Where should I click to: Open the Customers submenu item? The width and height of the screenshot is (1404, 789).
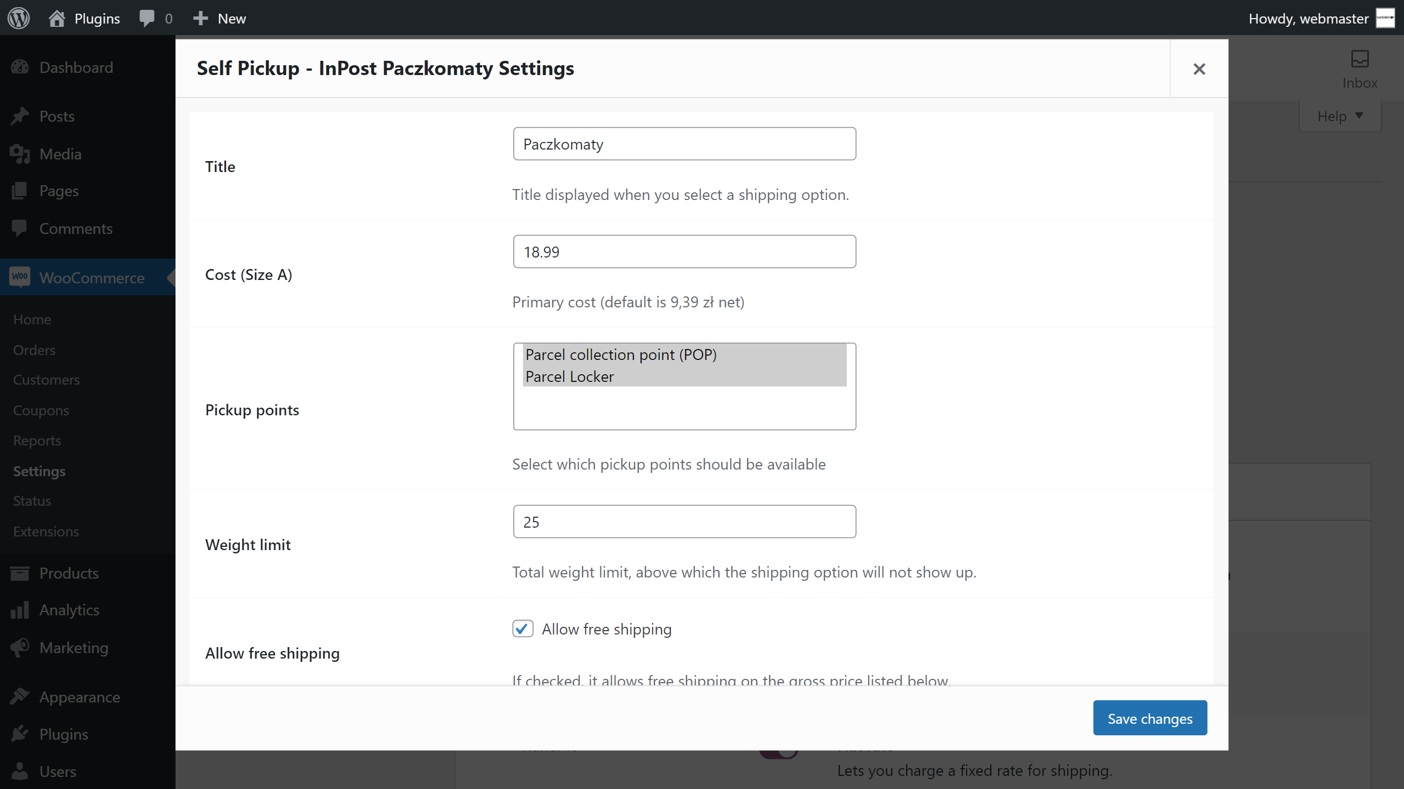click(47, 380)
